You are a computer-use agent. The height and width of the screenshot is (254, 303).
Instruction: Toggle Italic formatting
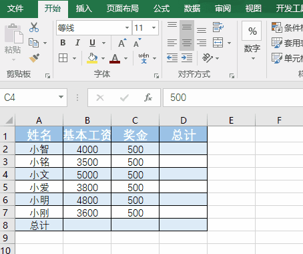tap(77, 43)
